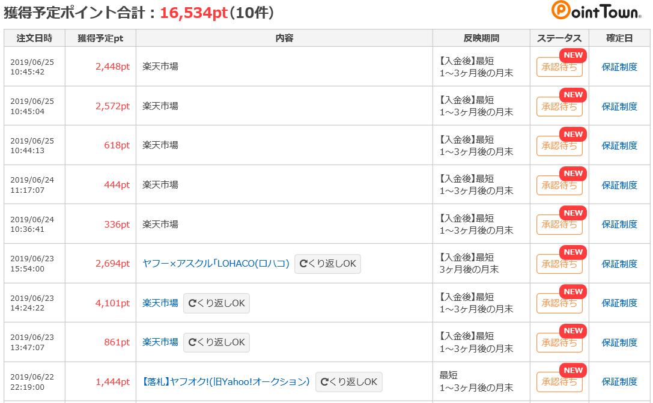Click the PointTown logo

click(596, 10)
